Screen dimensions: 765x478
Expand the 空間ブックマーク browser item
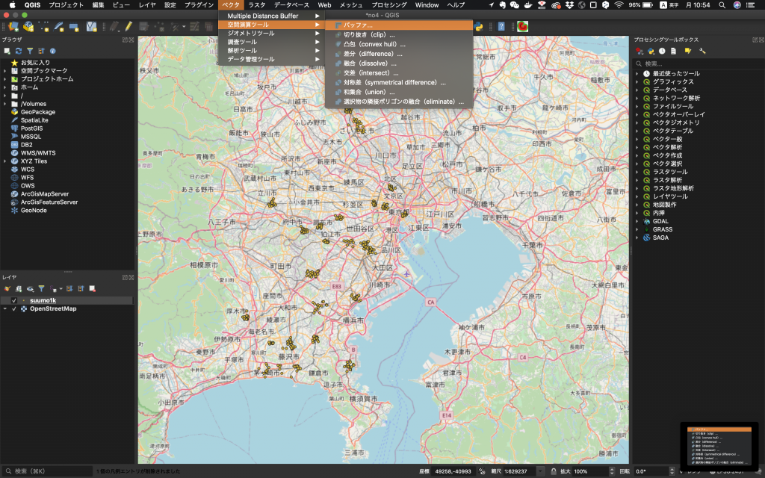point(5,71)
